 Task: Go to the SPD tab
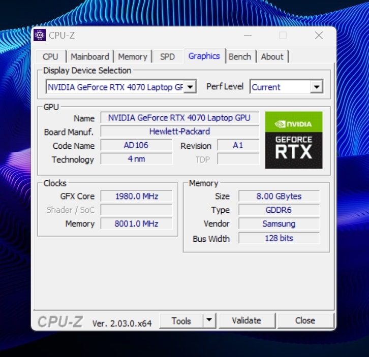(167, 56)
